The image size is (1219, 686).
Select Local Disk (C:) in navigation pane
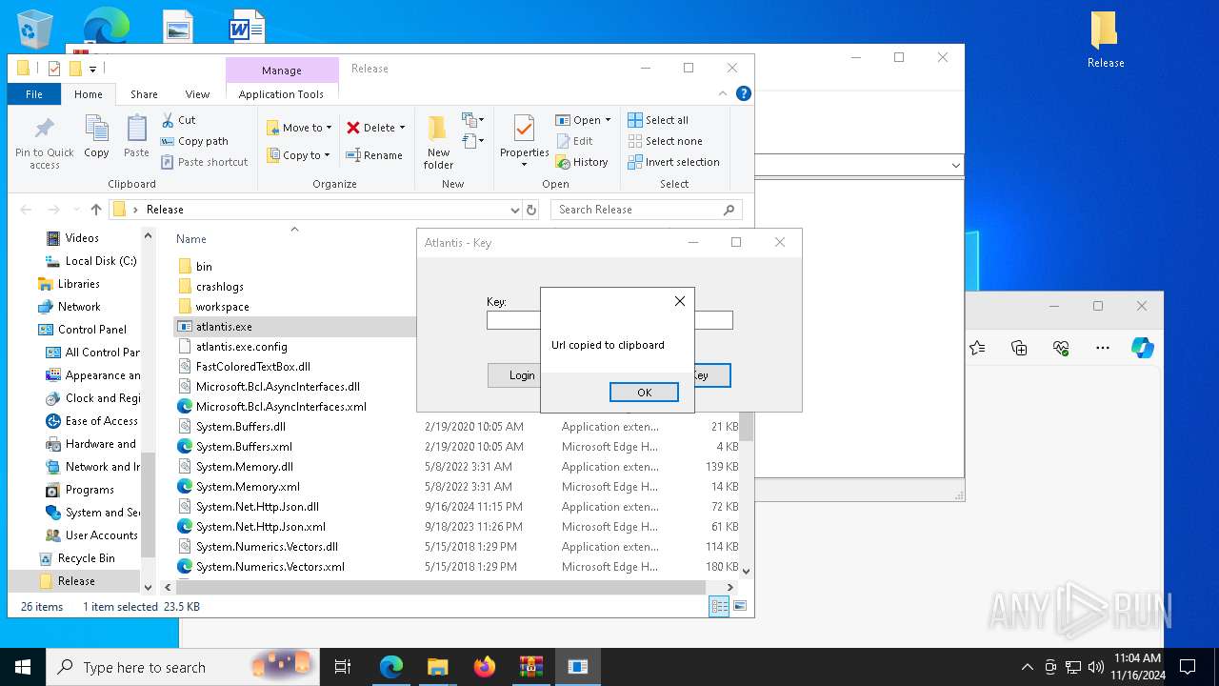tap(101, 261)
